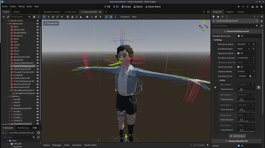
Task: Toggle visibility of BodyIK3D node
Action: pyautogui.click(x=38, y=60)
